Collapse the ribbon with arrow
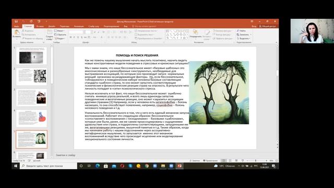This screenshot has height=188, width=334. click(276, 42)
